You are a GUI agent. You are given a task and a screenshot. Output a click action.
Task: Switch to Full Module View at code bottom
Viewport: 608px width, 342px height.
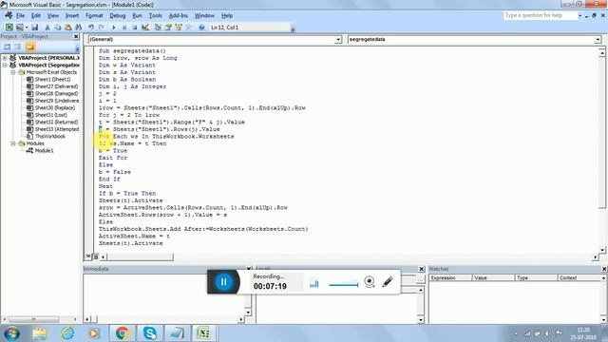[x=95, y=256]
